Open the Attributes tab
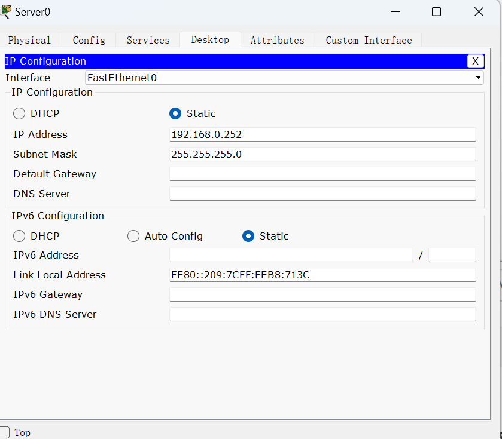 [278, 40]
